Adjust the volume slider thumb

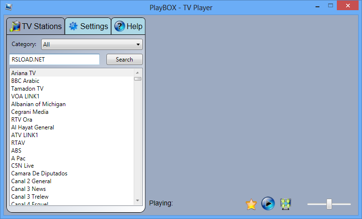click(x=329, y=204)
